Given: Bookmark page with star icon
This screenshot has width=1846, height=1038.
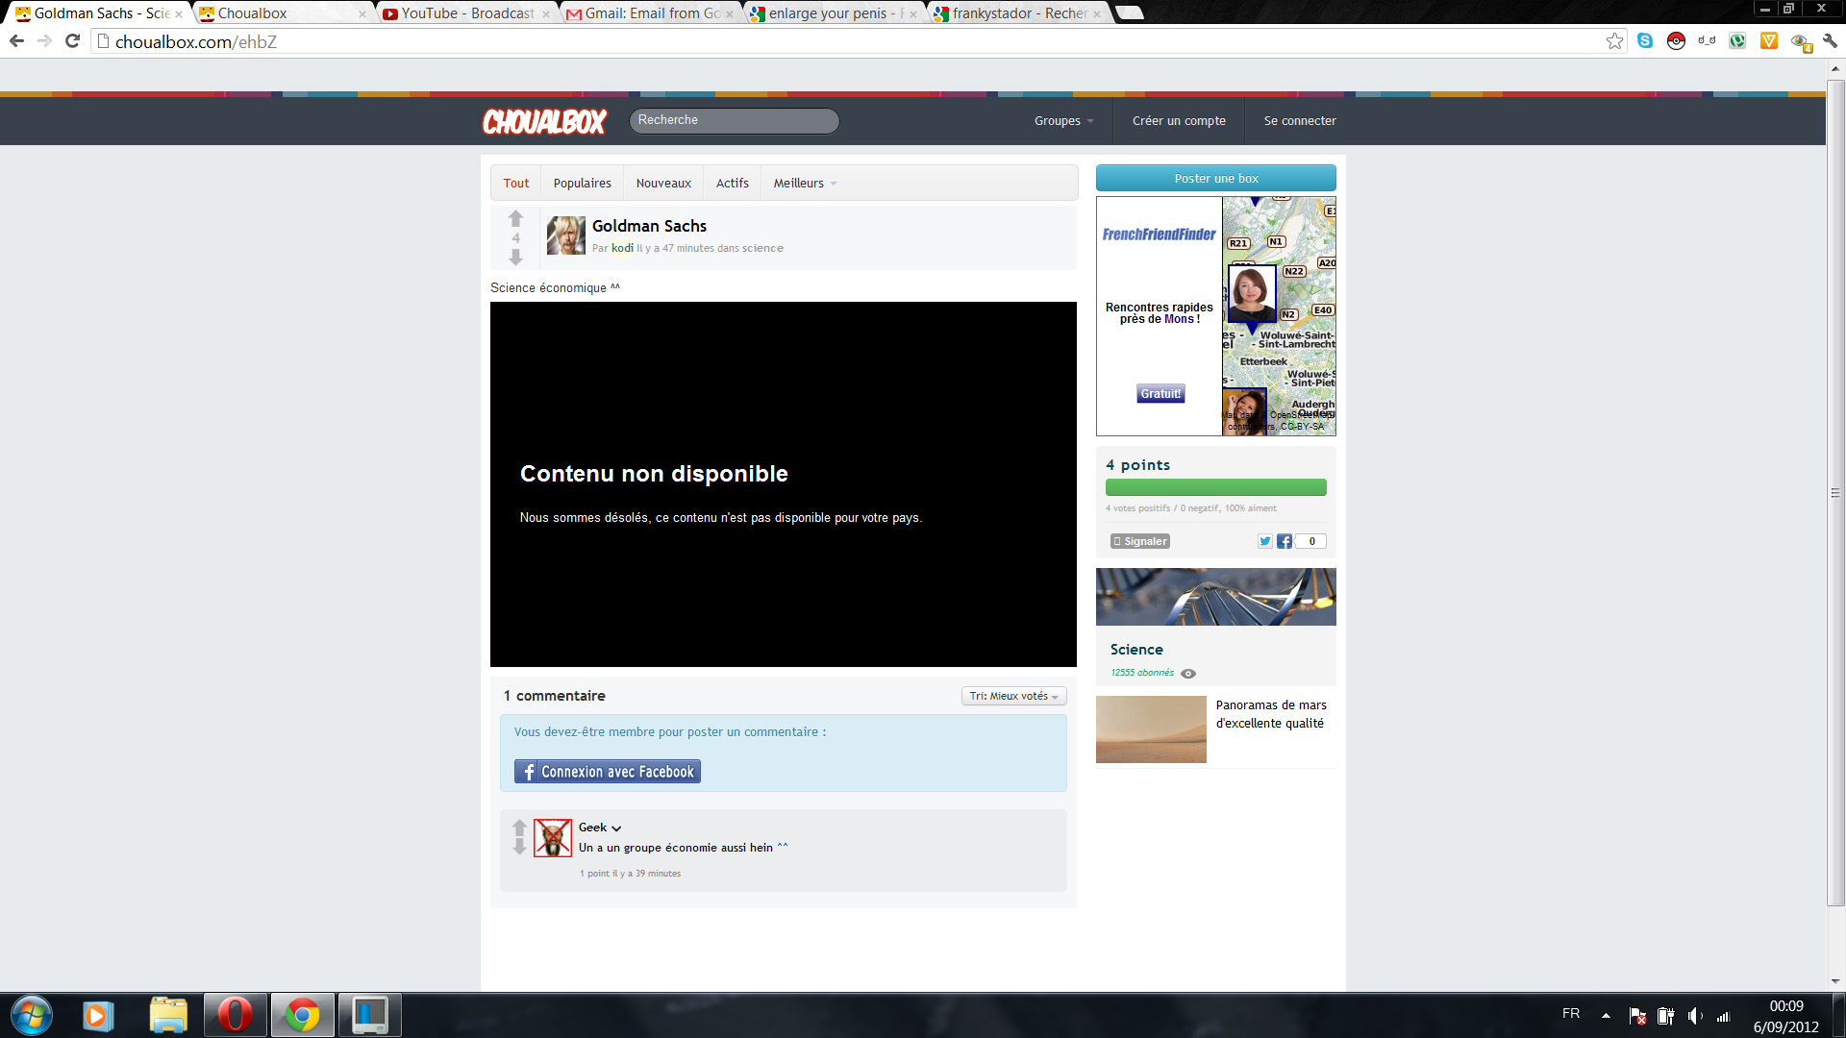Looking at the screenshot, I should tap(1614, 41).
